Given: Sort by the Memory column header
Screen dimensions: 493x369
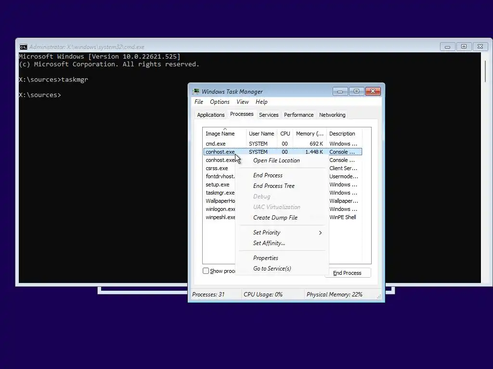Looking at the screenshot, I should click(x=310, y=134).
